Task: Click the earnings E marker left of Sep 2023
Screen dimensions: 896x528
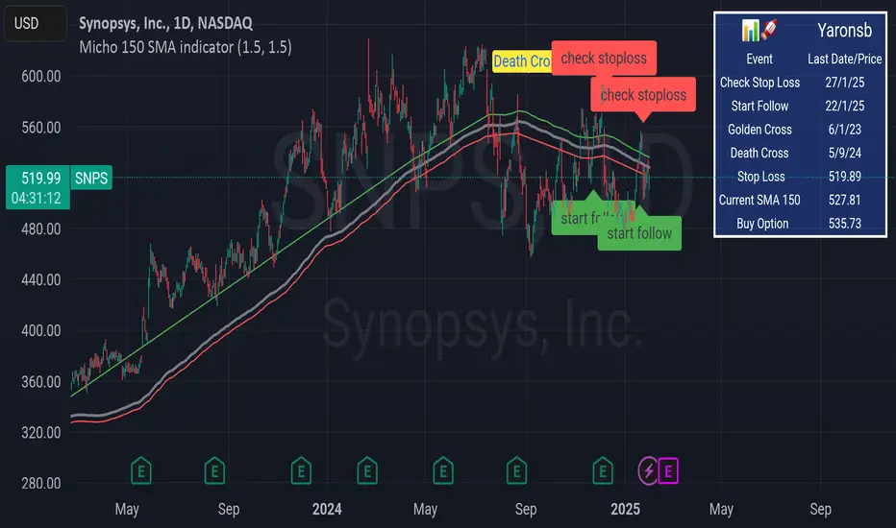Action: (214, 471)
